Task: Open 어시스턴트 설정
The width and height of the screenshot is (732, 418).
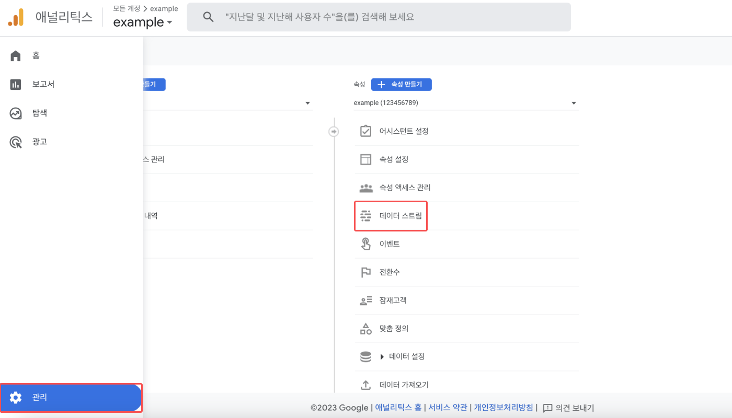Action: [x=467, y=131]
